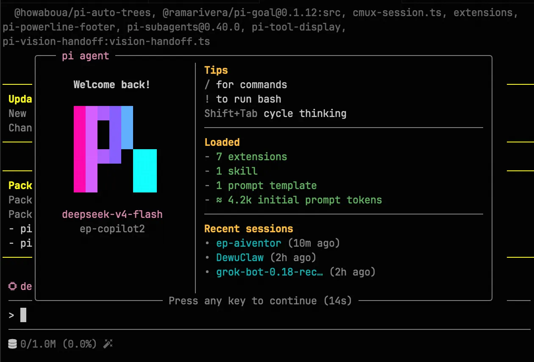Image resolution: width=534 pixels, height=362 pixels.
Task: Click "pi-vision-handoff:vision-handoff.ts" text
Action: tap(106, 42)
